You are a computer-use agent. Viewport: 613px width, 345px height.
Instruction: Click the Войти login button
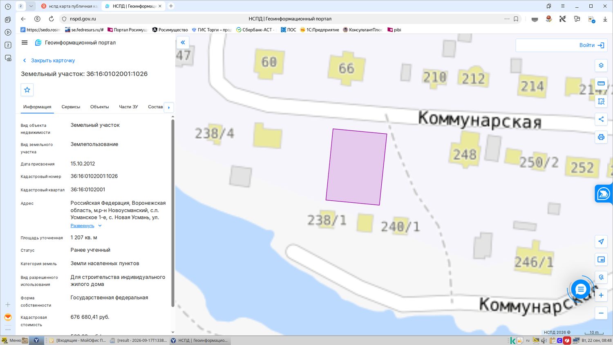click(x=591, y=45)
